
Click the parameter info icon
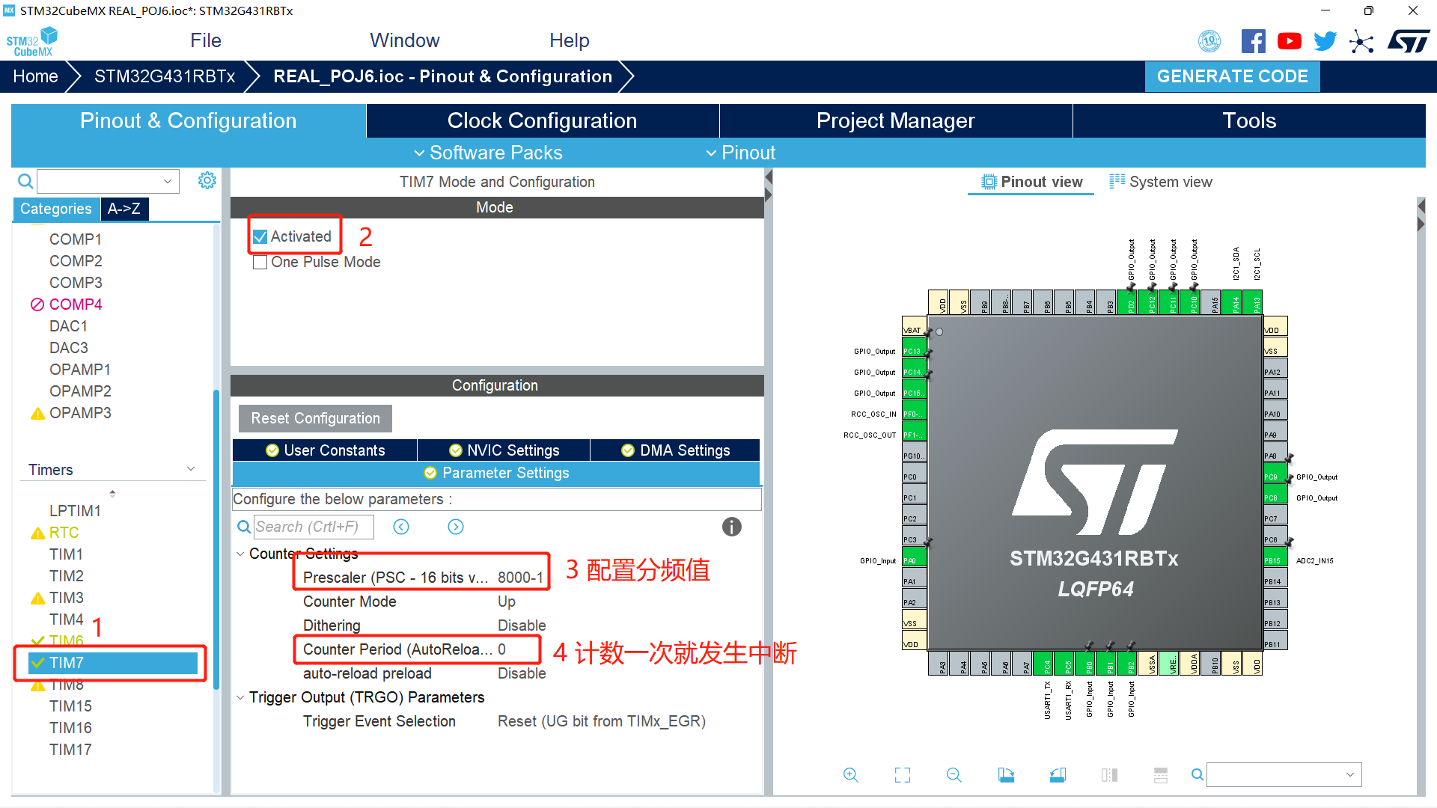(x=731, y=527)
